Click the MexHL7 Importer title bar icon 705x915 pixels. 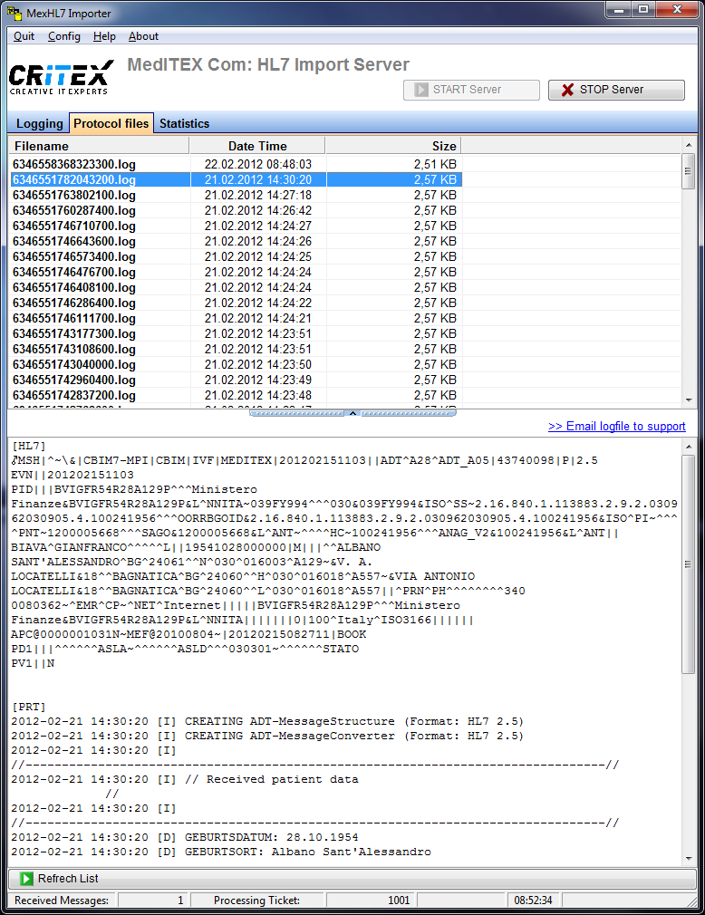tap(14, 13)
